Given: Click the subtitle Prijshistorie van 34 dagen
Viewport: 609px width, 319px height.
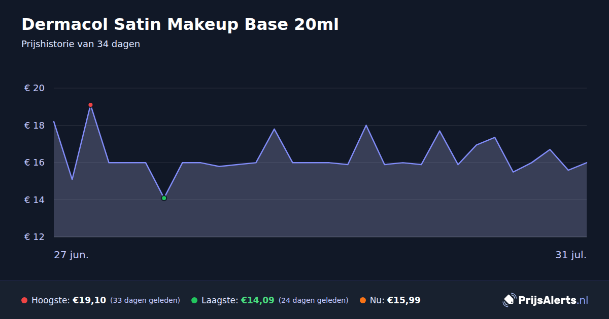Looking at the screenshot, I should [81, 44].
